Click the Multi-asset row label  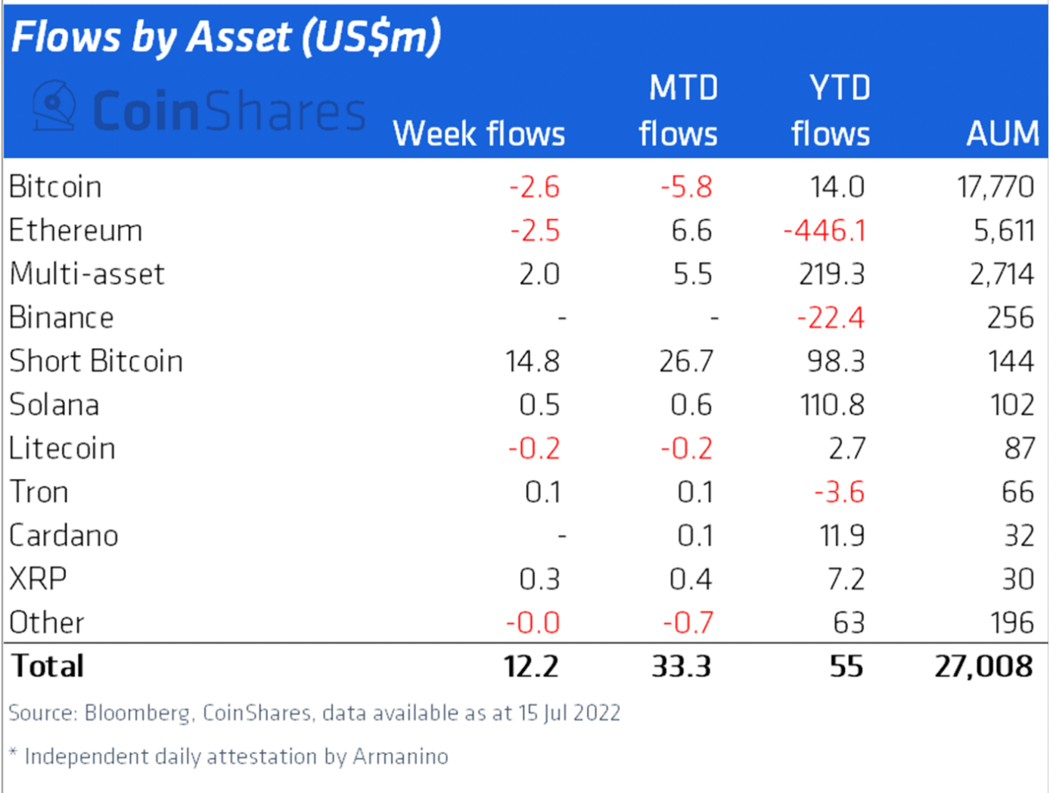tap(87, 274)
